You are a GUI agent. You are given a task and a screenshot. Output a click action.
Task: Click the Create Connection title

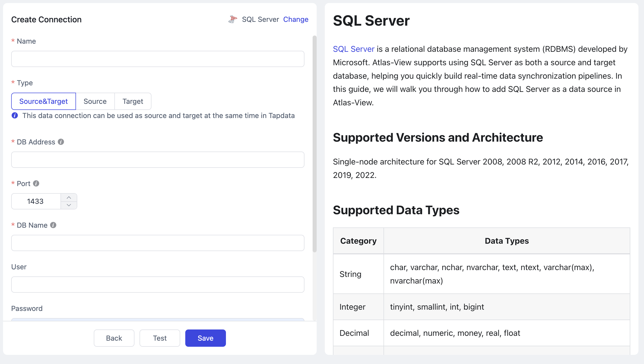click(46, 20)
